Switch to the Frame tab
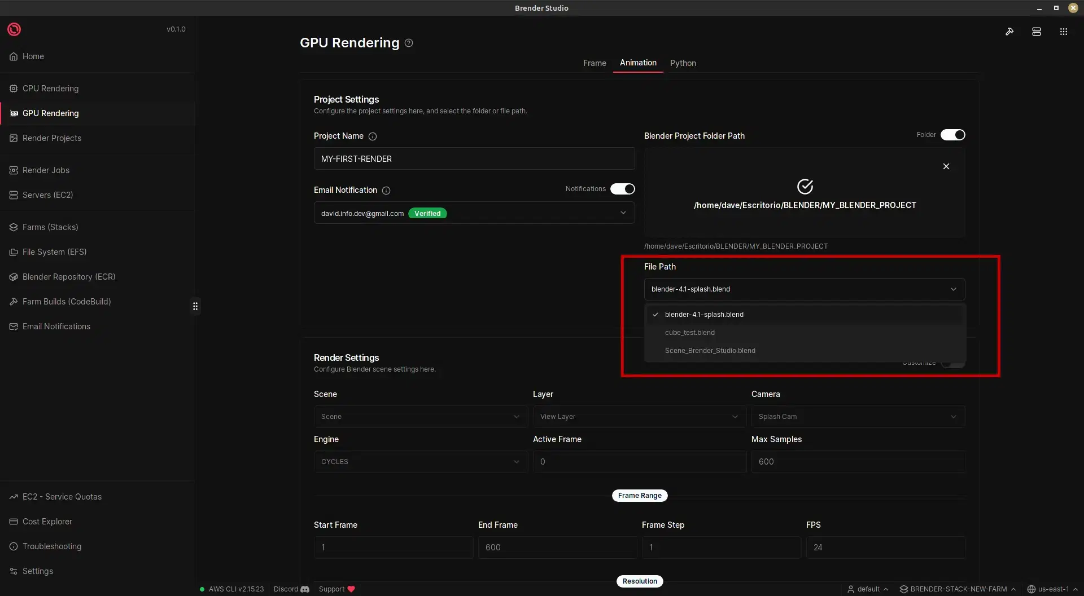The image size is (1084, 596). click(x=594, y=63)
